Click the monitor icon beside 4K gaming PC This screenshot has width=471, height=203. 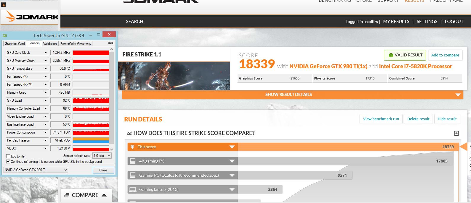pos(133,161)
